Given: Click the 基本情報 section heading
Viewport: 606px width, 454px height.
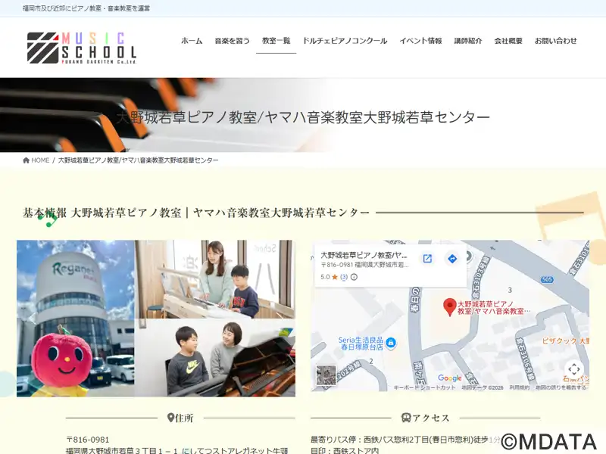Looking at the screenshot, I should (196, 213).
